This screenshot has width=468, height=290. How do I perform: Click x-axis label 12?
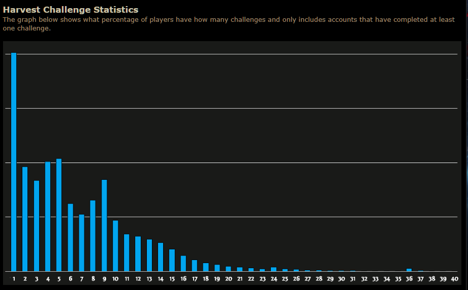pos(138,279)
